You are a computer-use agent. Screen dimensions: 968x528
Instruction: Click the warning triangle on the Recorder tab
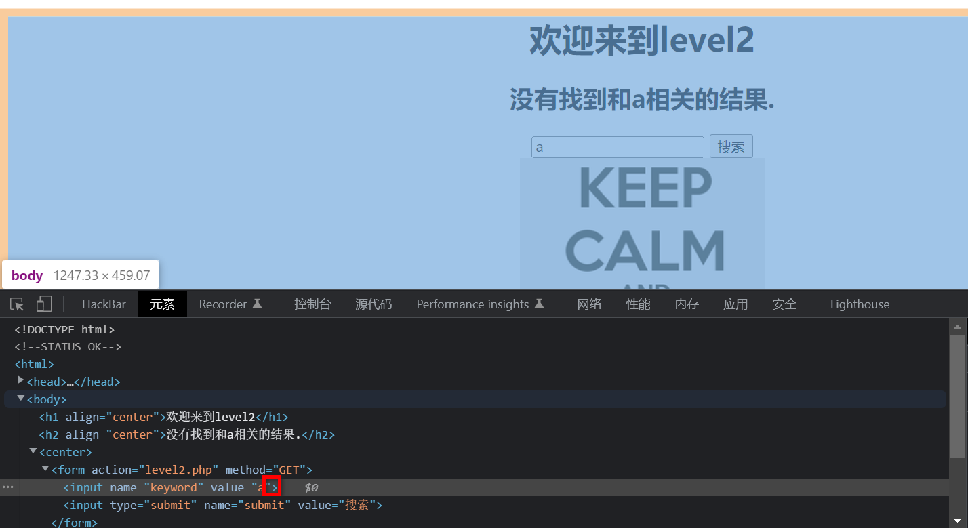(x=258, y=304)
